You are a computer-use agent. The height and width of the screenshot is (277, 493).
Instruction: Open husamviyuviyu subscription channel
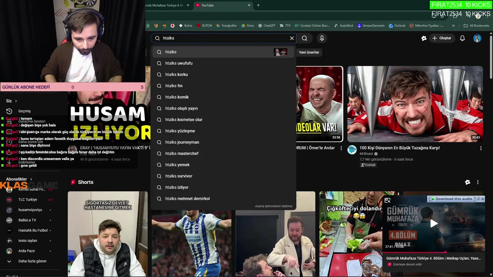[x=30, y=210]
